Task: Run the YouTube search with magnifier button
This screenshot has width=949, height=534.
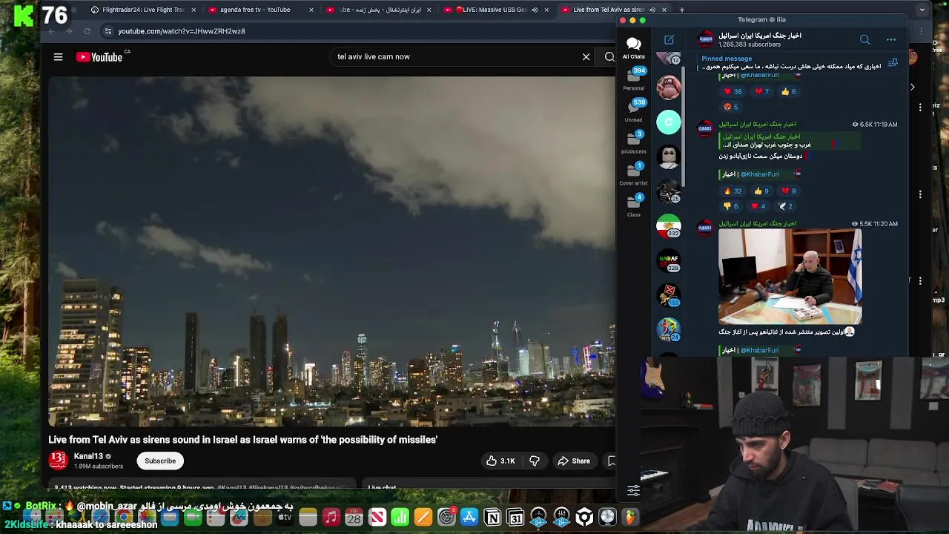Action: [609, 56]
